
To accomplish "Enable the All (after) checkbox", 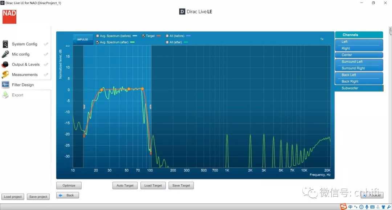I will [167, 42].
